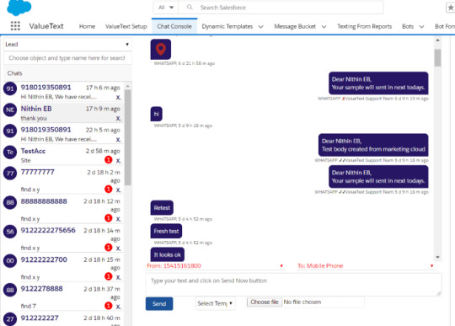The width and height of the screenshot is (455, 326).
Task: Click the Salesforce cloud logo
Action: click(19, 8)
